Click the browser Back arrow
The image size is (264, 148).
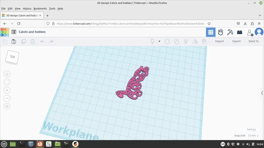coord(5,23)
